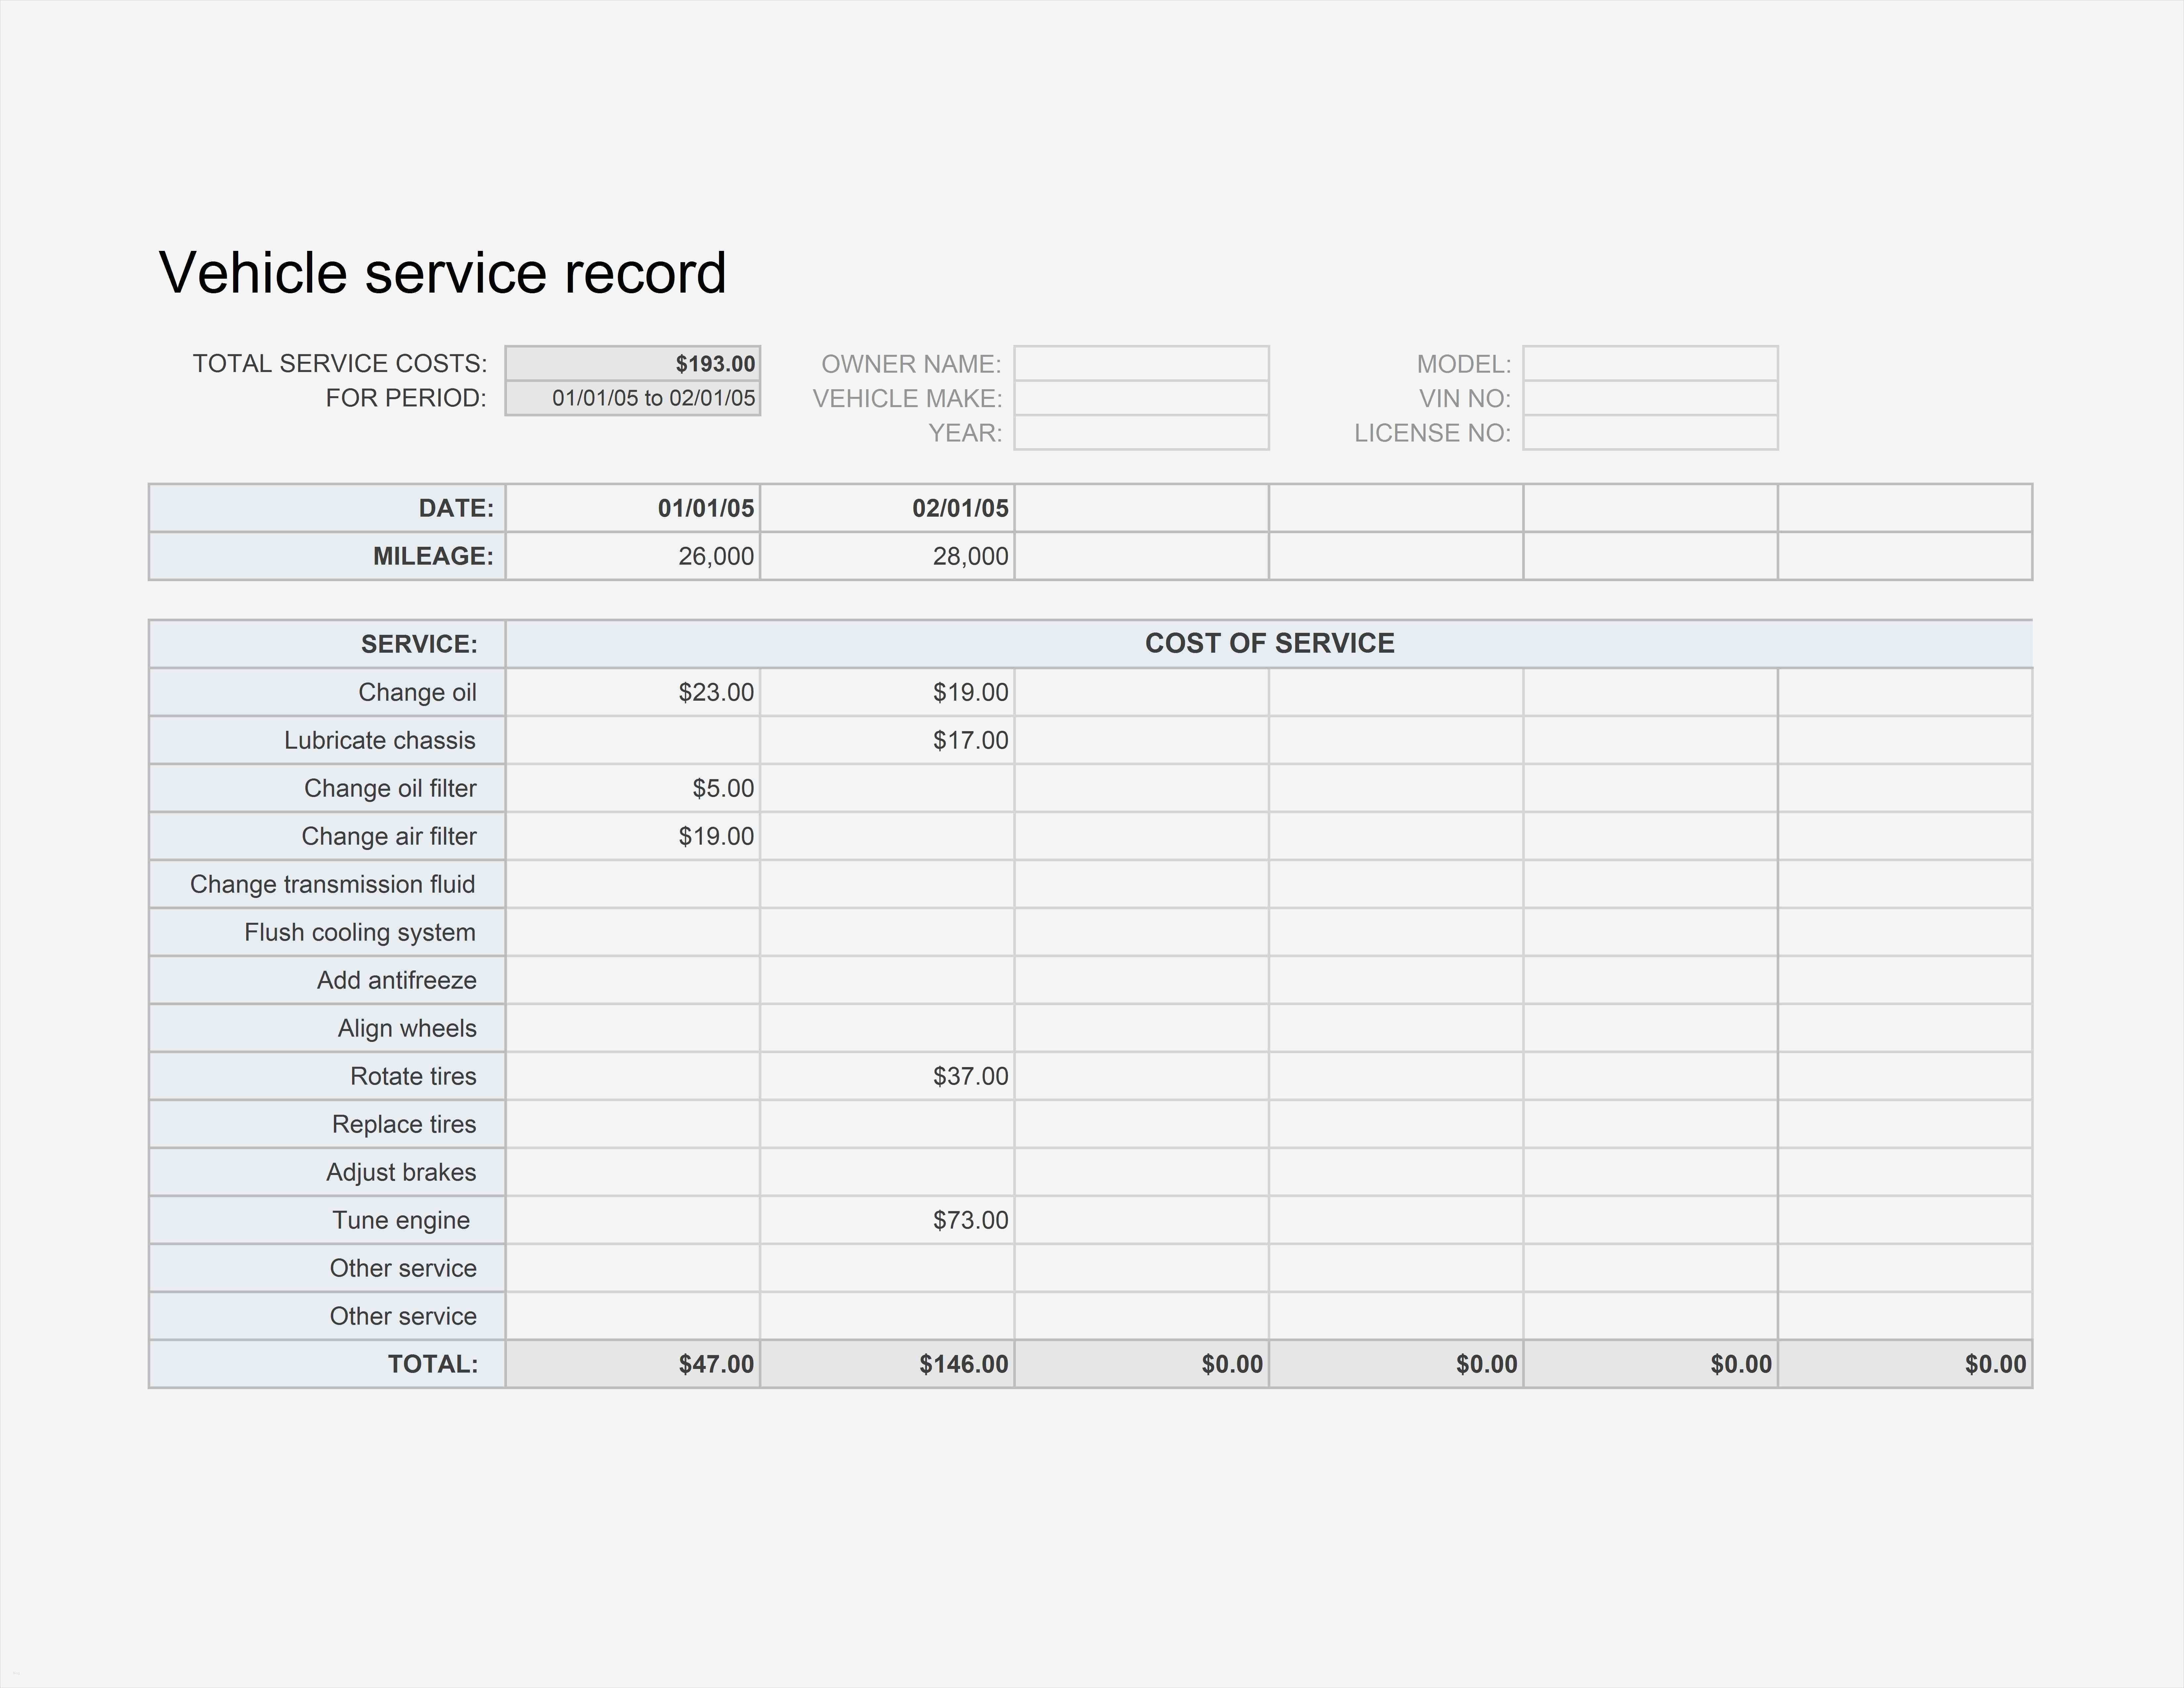This screenshot has width=2184, height=1688.
Task: Click the Owner Name input field
Action: (x=1141, y=363)
